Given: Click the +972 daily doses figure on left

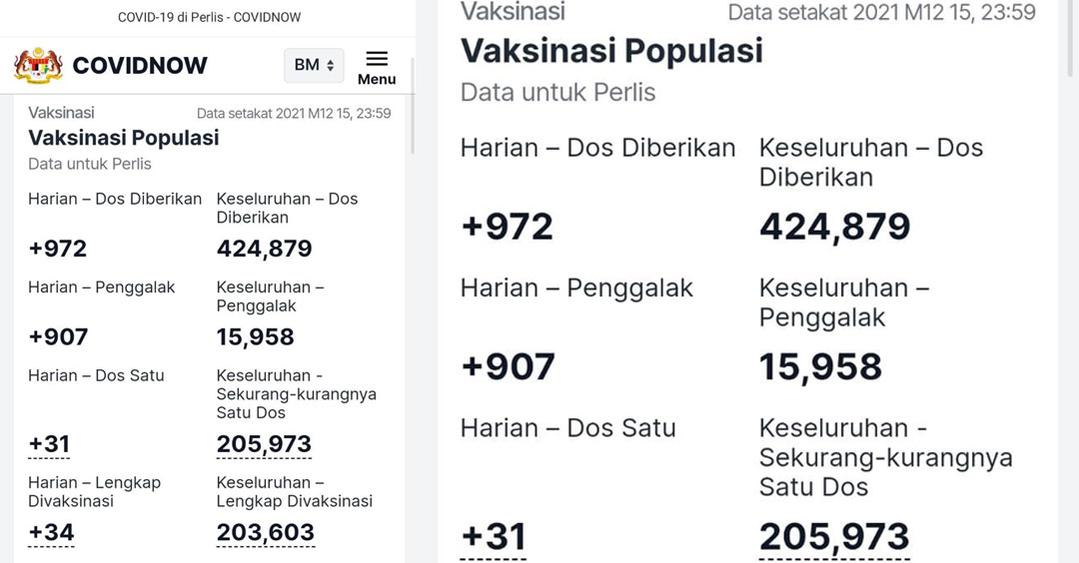Looking at the screenshot, I should [x=58, y=249].
